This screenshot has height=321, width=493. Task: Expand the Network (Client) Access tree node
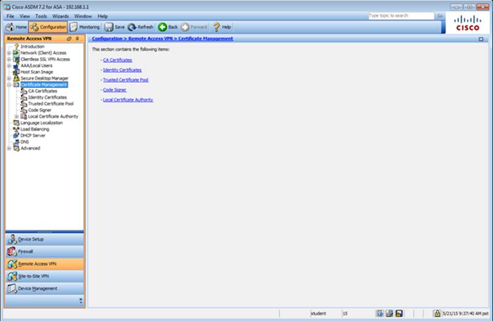(8, 53)
